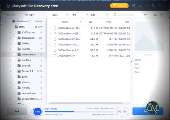Click the enter arrow icon in search box
Viewport: 170px width, 120px height.
pos(145,15)
